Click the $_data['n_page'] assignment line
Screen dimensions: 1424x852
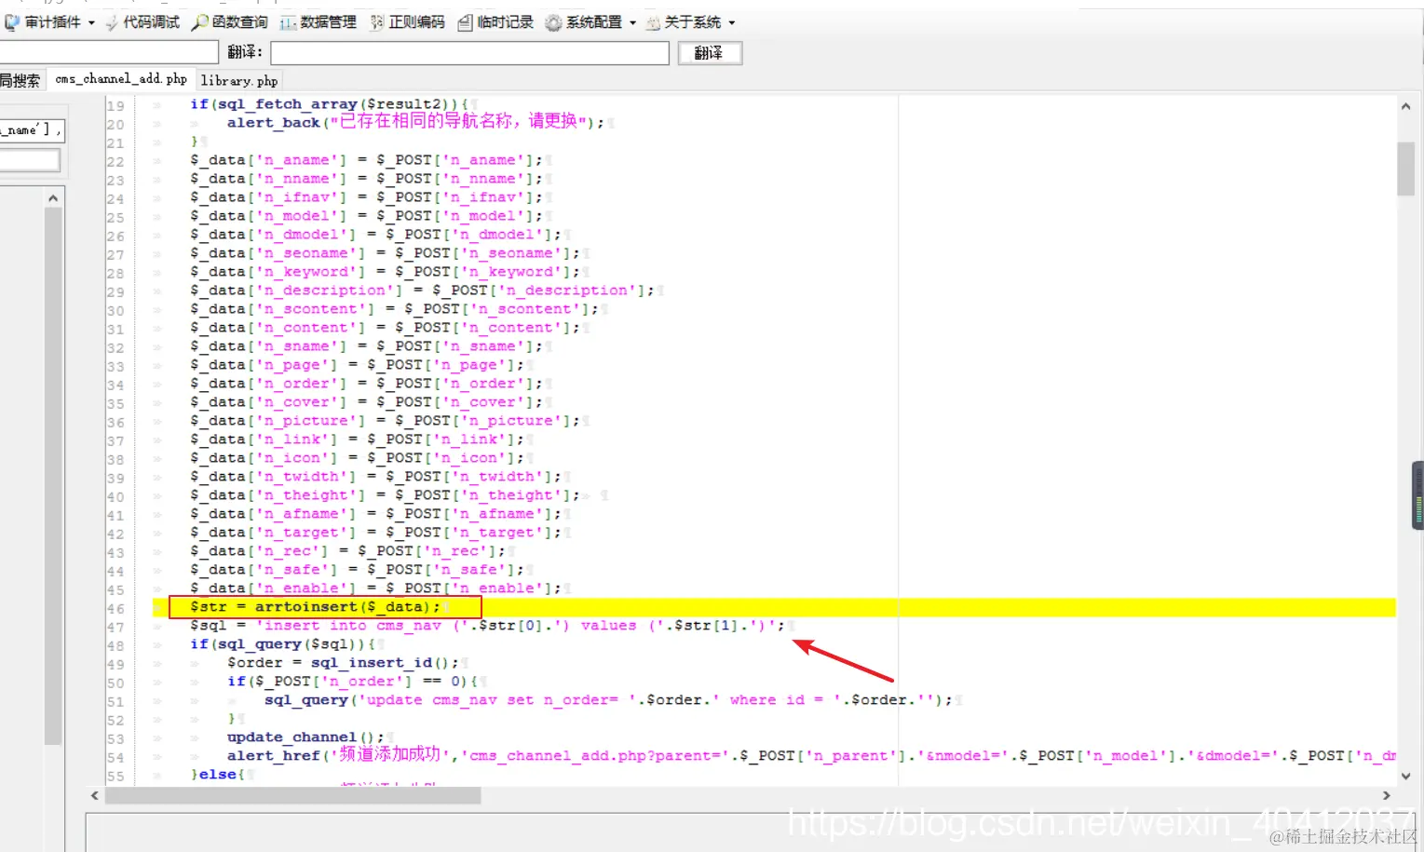357,365
